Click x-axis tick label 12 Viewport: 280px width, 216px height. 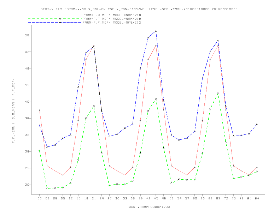coord(71,198)
